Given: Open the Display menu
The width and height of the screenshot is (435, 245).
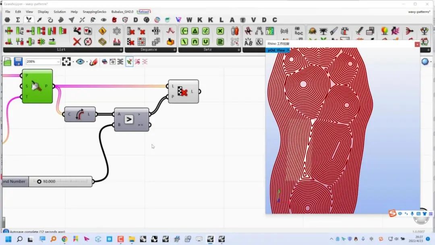Looking at the screenshot, I should pyautogui.click(x=43, y=12).
